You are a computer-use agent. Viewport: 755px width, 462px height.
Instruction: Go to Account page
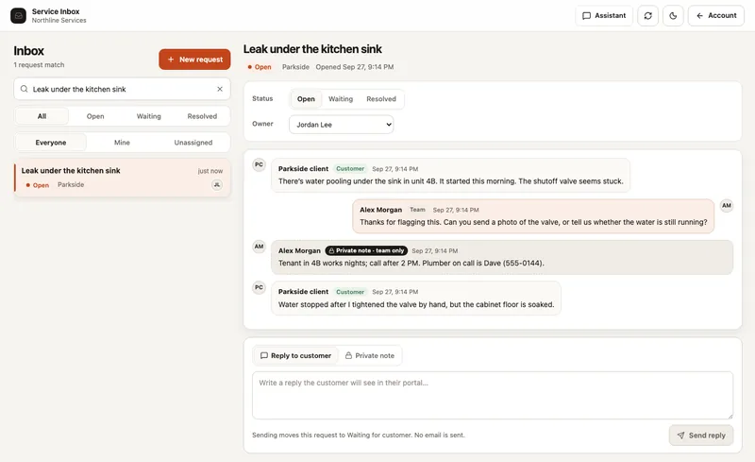pyautogui.click(x=716, y=15)
